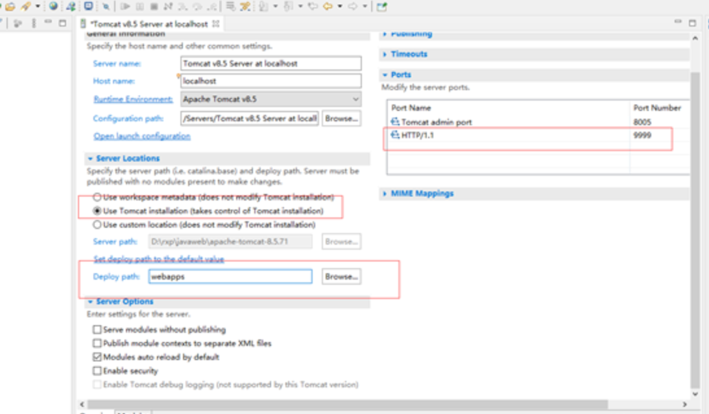Open dropdown arrow beside Forward navigation arrow
Image resolution: width=709 pixels, height=414 pixels.
tap(365, 6)
